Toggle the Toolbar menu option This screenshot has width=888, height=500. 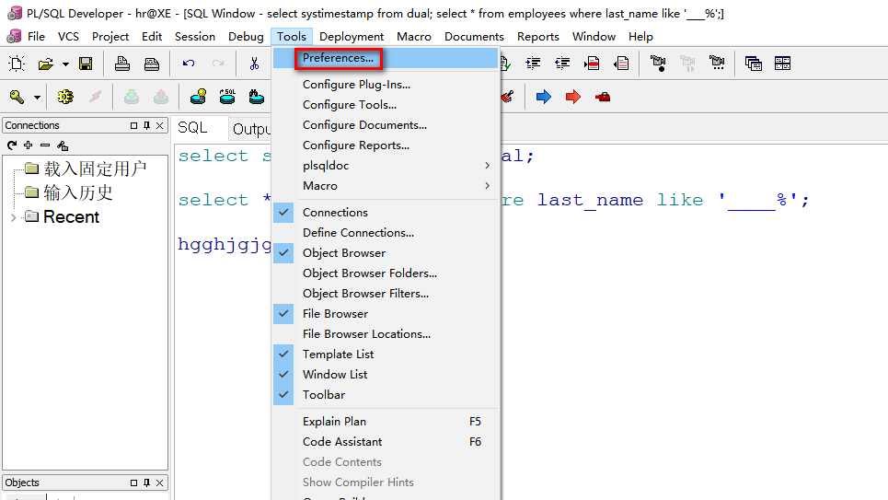coord(385,394)
